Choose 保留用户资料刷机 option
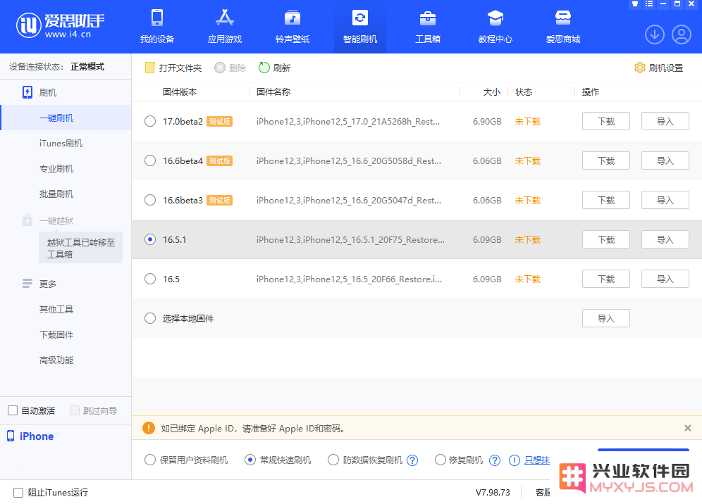 [150, 460]
